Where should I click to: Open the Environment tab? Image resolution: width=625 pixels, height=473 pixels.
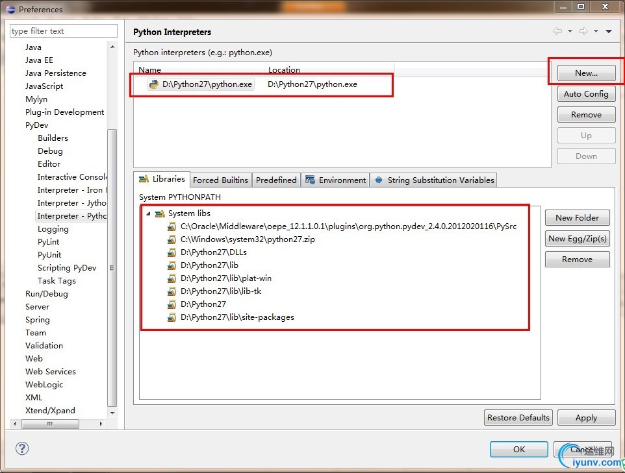click(335, 180)
